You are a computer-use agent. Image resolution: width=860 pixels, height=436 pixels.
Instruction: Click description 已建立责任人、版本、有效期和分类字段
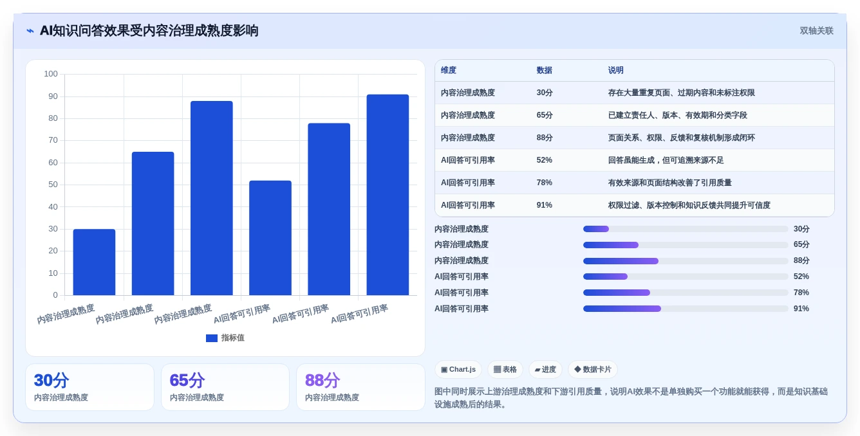click(678, 116)
